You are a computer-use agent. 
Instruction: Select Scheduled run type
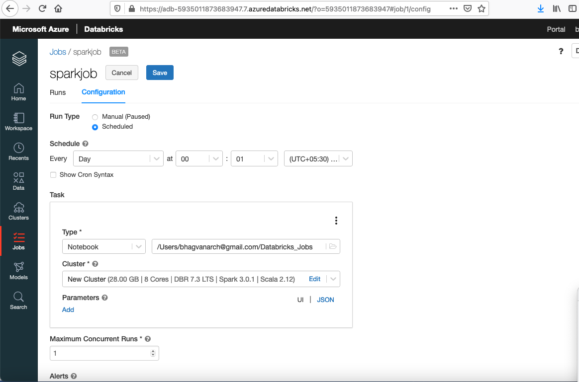click(95, 127)
